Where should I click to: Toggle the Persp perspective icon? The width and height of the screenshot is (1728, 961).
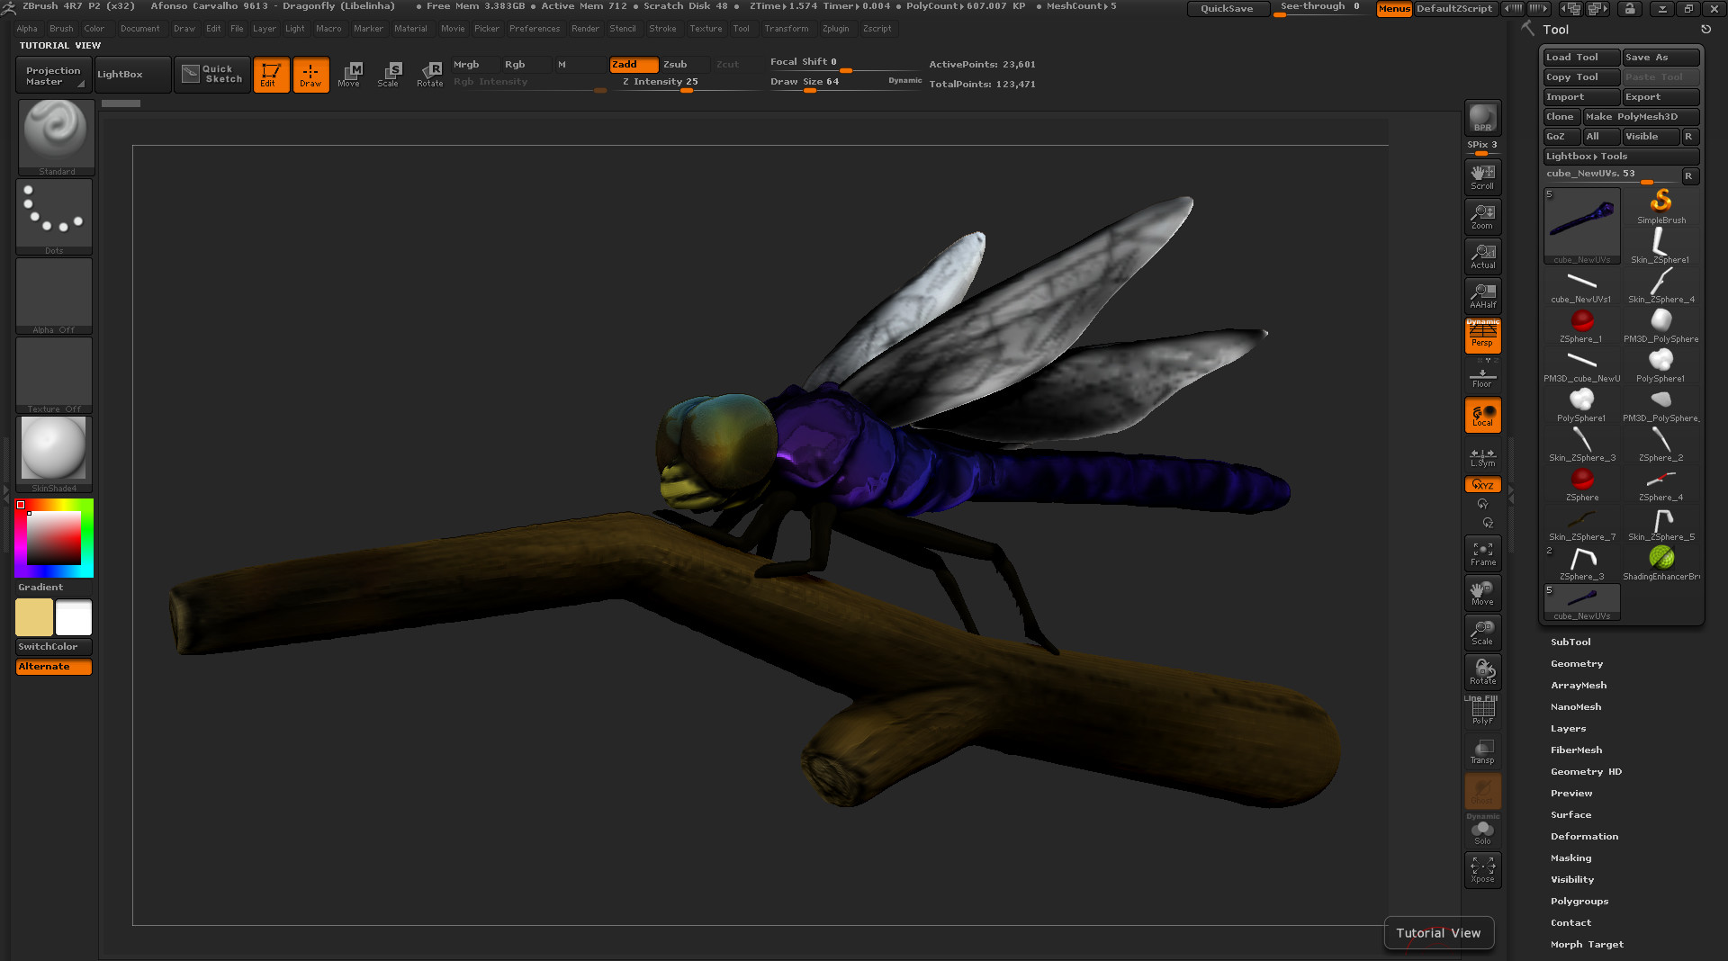point(1481,336)
